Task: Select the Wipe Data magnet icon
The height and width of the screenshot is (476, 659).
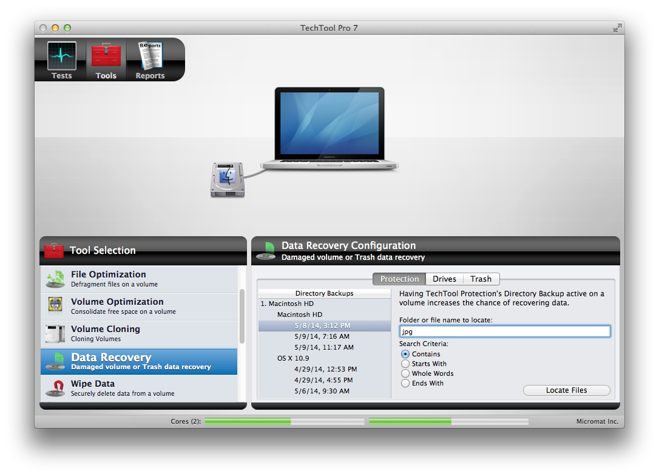Action: [x=55, y=388]
